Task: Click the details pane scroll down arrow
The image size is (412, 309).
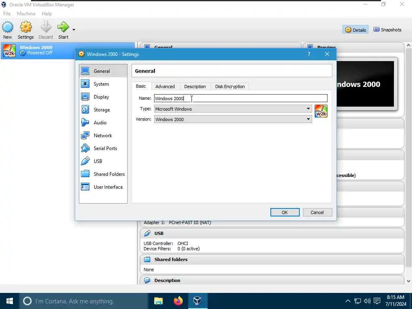Action: coord(408,281)
